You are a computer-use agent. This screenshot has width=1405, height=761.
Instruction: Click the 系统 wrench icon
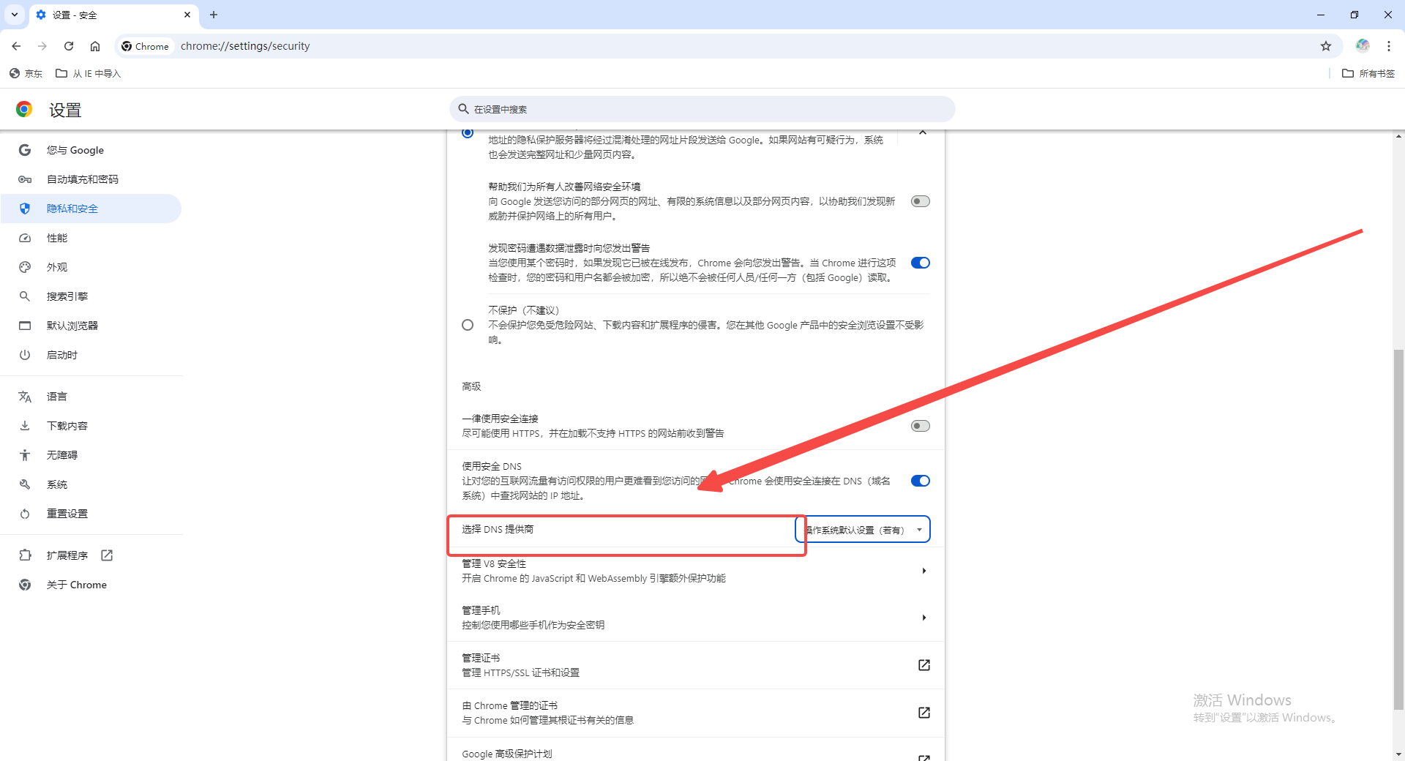25,484
